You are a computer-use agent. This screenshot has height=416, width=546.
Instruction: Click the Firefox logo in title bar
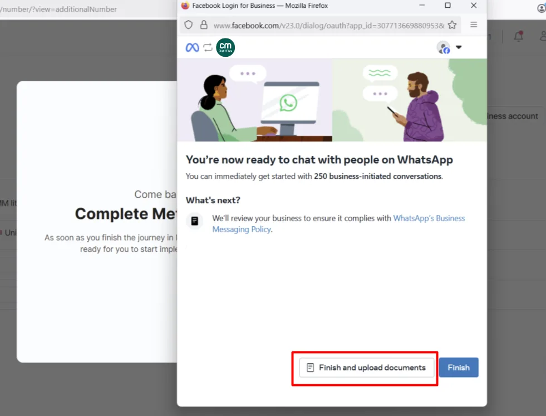point(185,6)
